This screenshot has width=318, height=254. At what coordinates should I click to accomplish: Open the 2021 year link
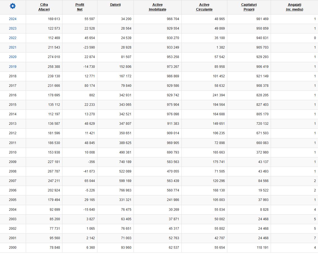[13, 47]
